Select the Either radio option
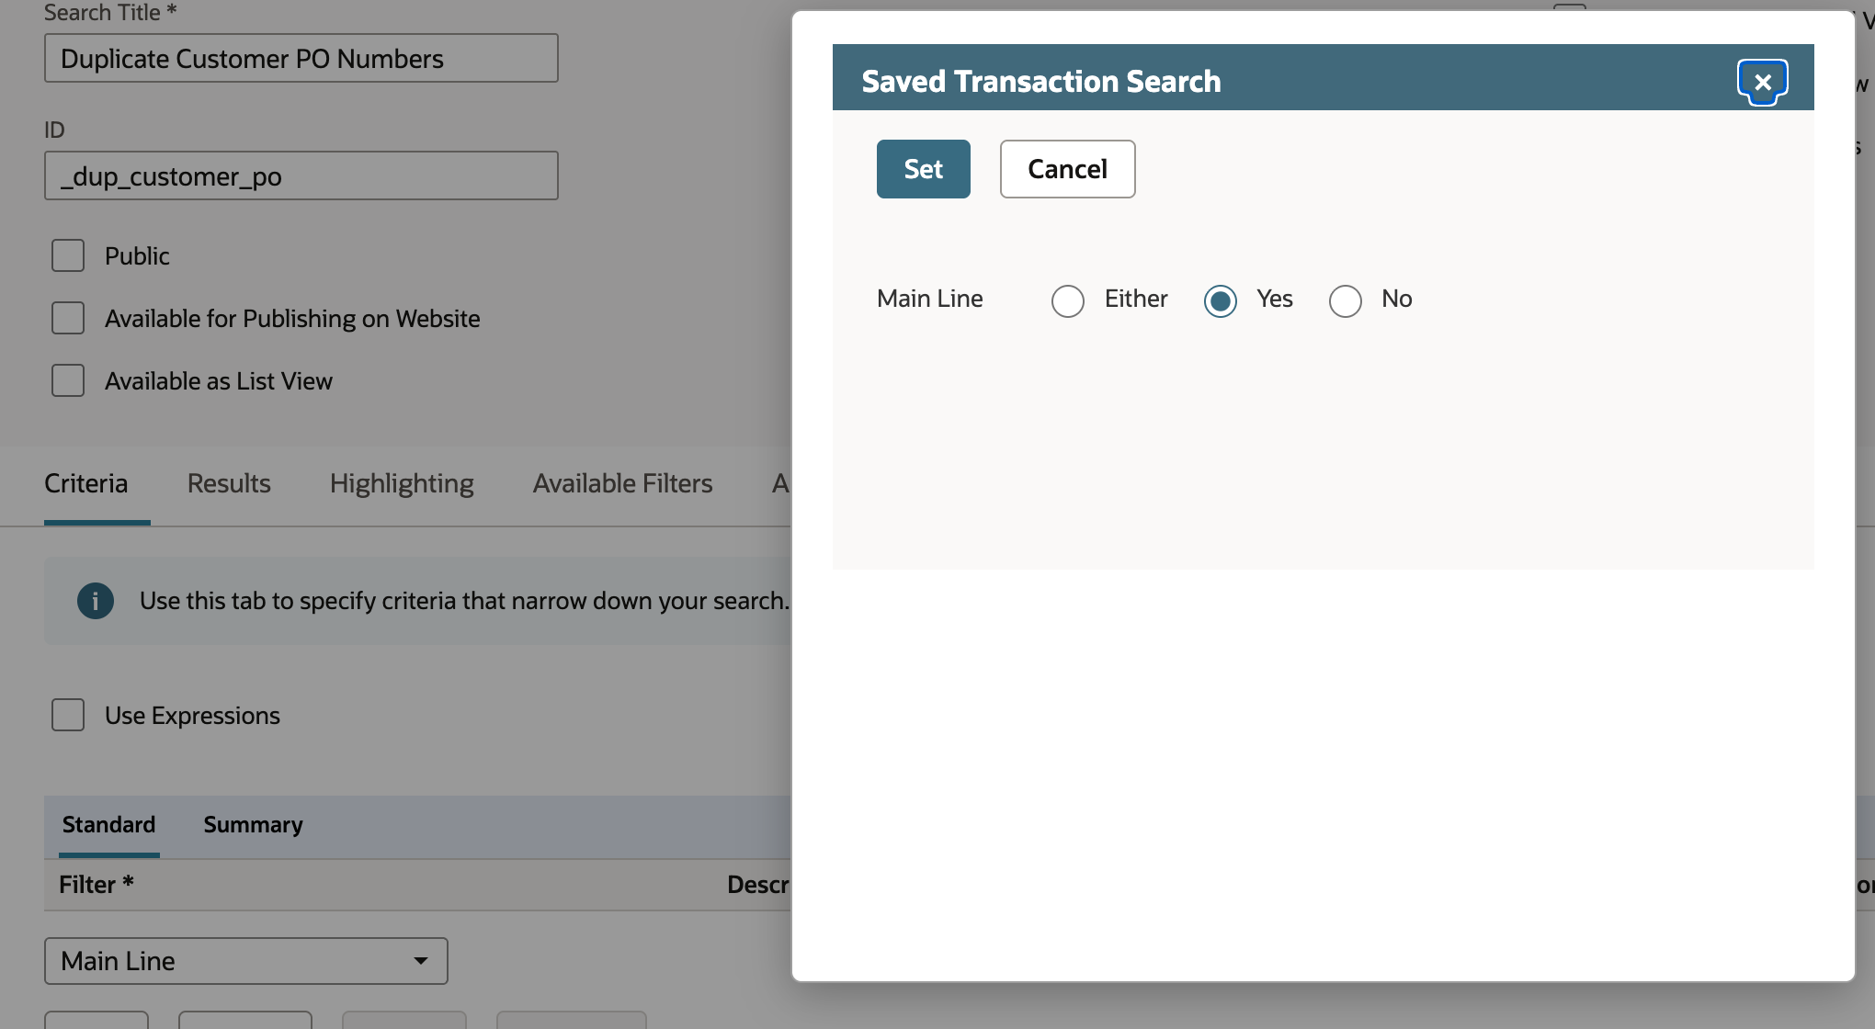The width and height of the screenshot is (1875, 1029). (1068, 300)
